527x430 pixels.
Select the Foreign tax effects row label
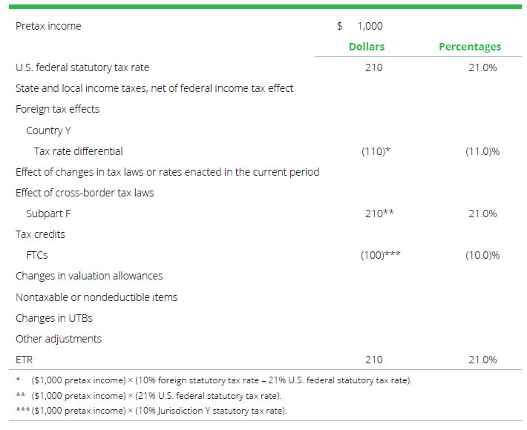click(x=57, y=109)
